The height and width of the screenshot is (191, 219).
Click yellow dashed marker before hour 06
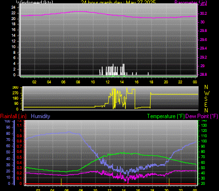61,182
